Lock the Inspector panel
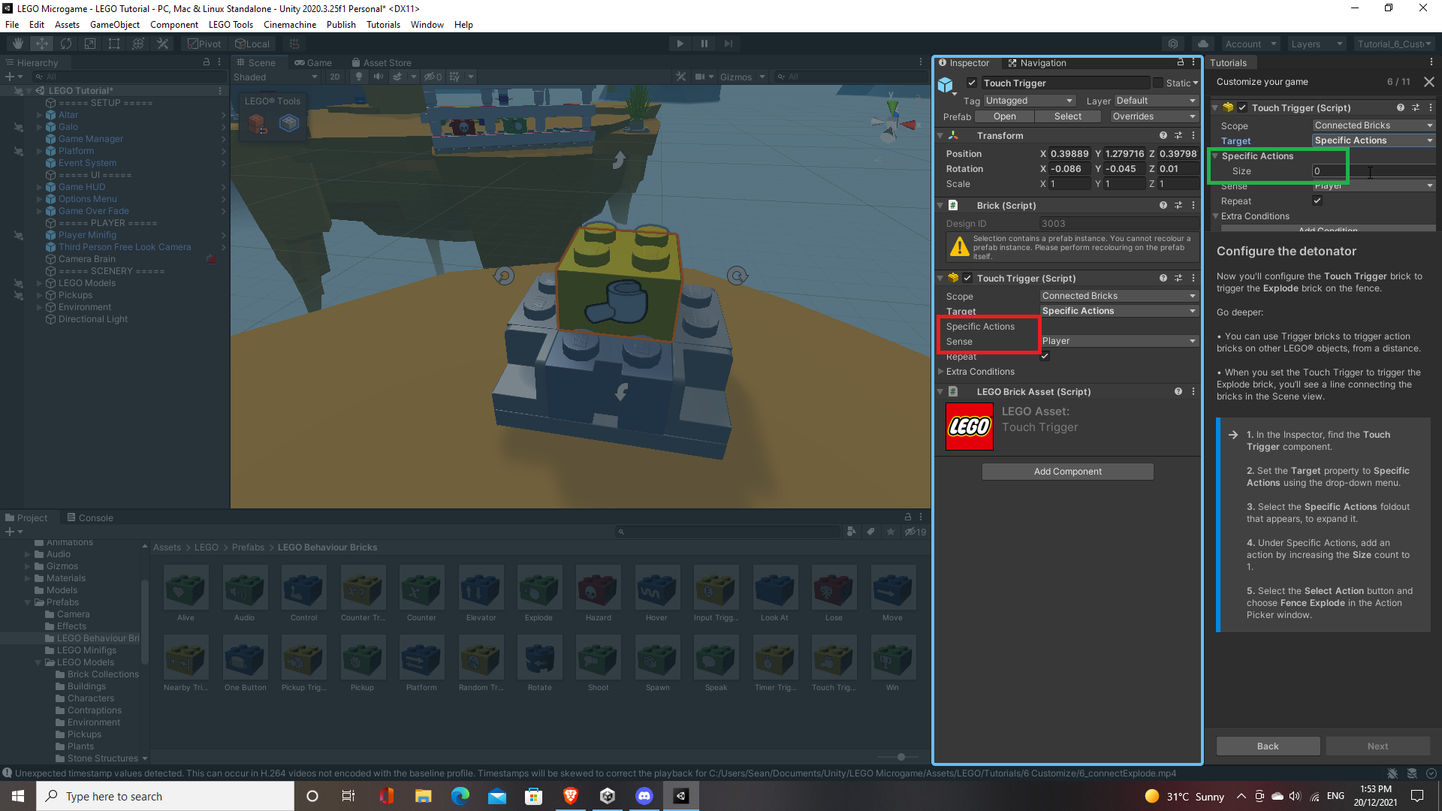The image size is (1442, 811). tap(1180, 62)
